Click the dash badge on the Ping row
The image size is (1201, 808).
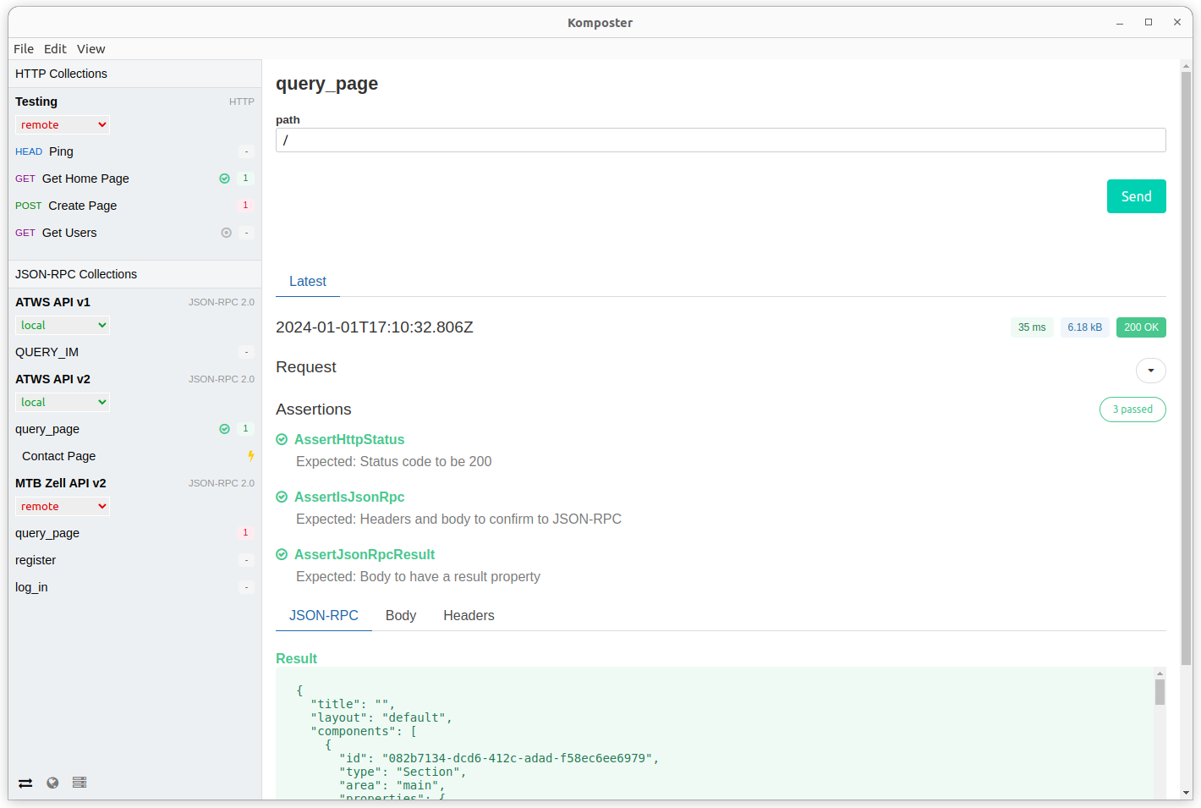[x=246, y=151]
